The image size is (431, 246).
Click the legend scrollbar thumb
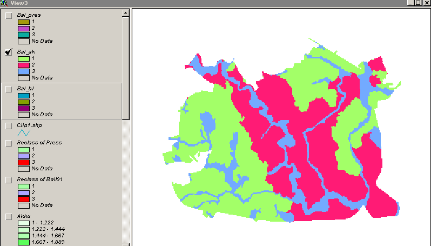[x=126, y=68]
